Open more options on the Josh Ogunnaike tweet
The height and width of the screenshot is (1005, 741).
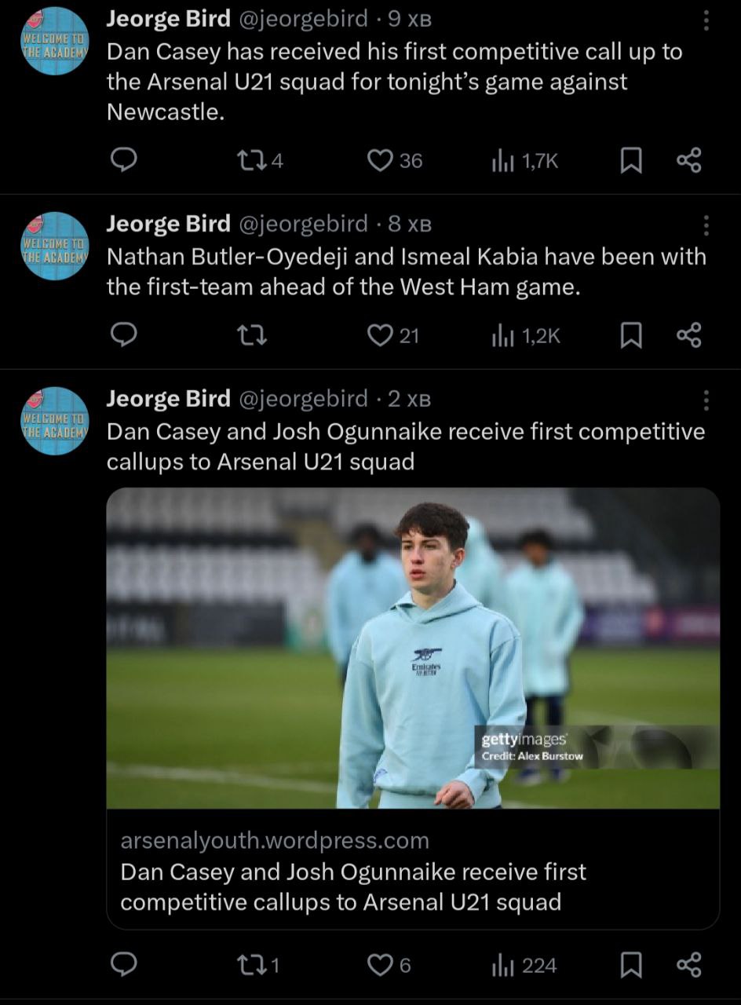pyautogui.click(x=706, y=400)
